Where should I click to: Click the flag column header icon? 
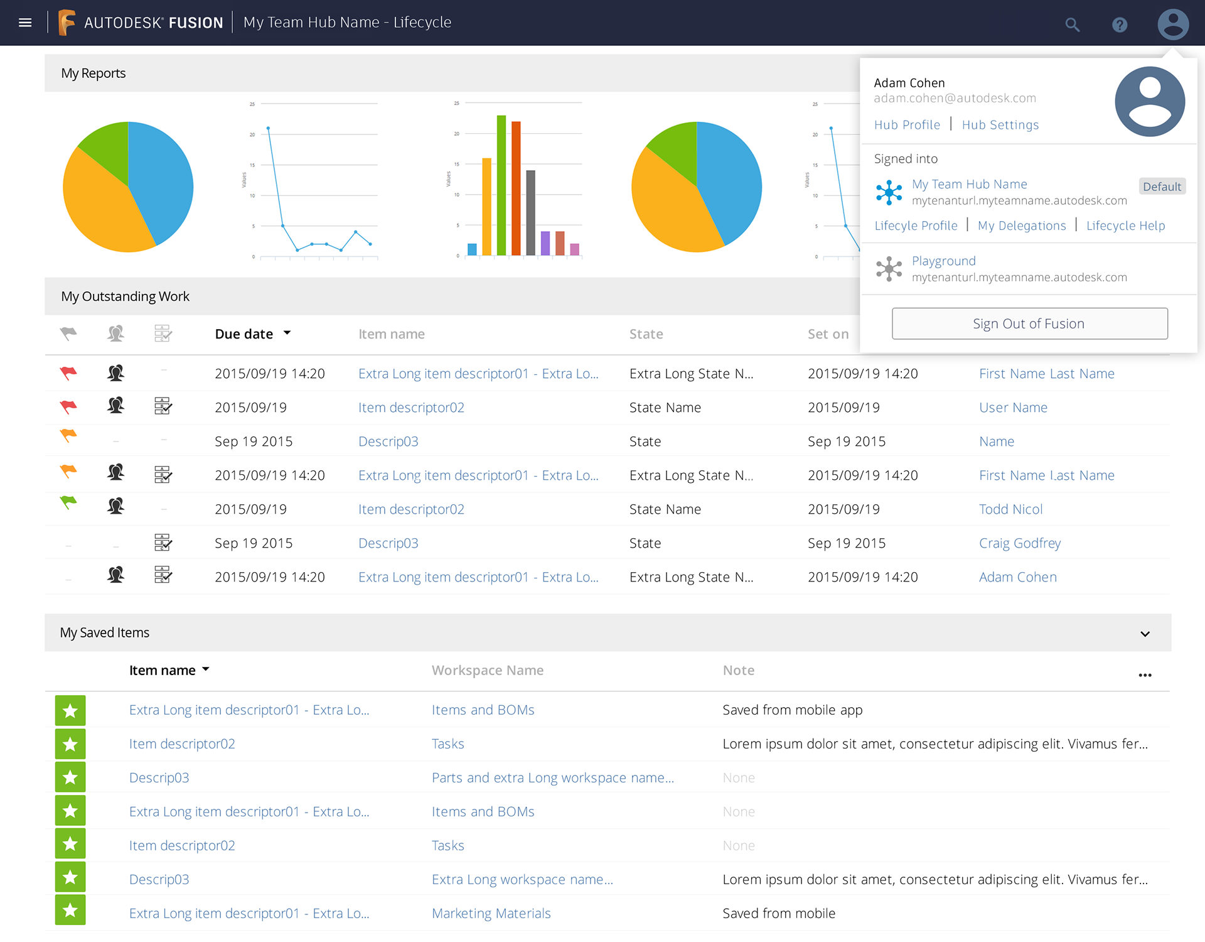tap(68, 333)
